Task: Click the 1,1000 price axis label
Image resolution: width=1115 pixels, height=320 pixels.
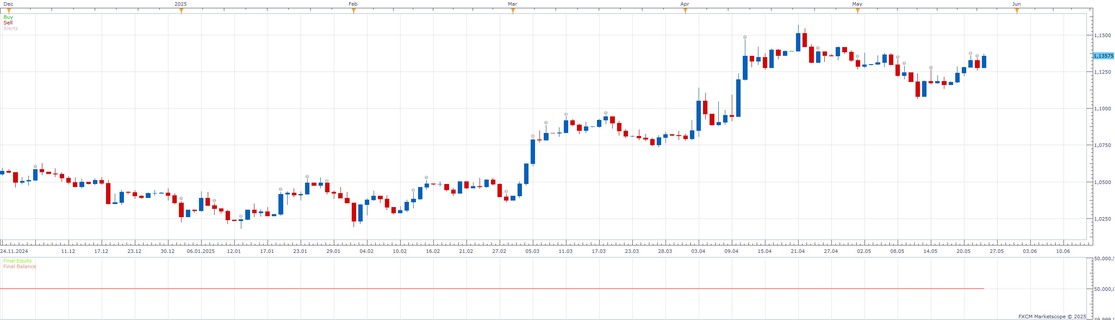Action: pyautogui.click(x=1102, y=109)
